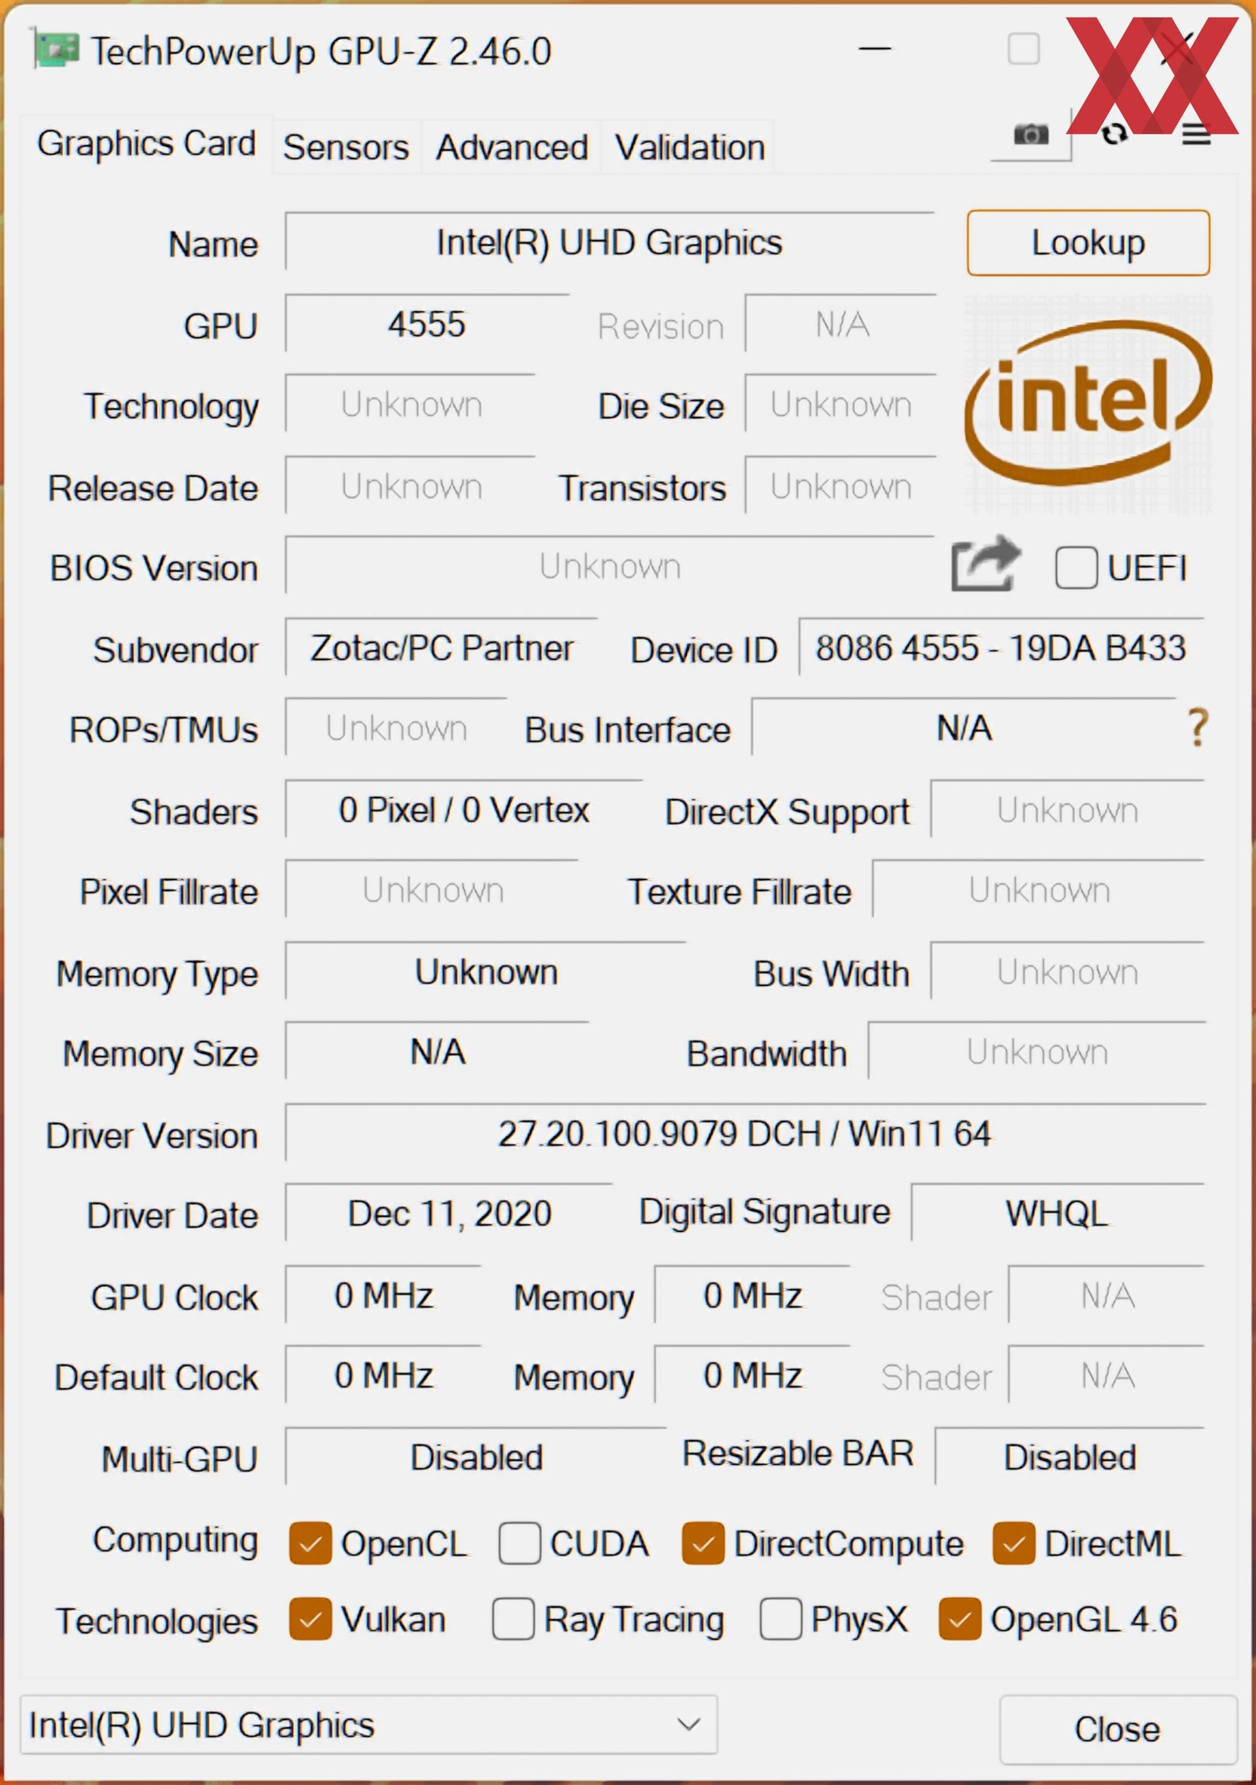Click the refresh icon in toolbar
The width and height of the screenshot is (1256, 1785).
(1114, 135)
